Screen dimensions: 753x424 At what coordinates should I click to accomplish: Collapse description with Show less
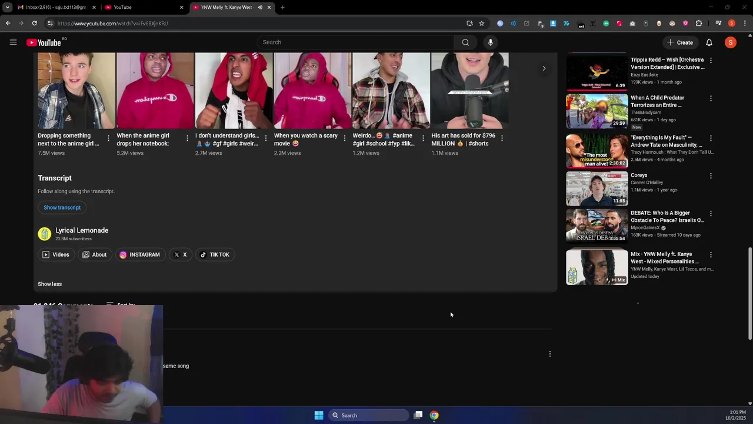49,284
